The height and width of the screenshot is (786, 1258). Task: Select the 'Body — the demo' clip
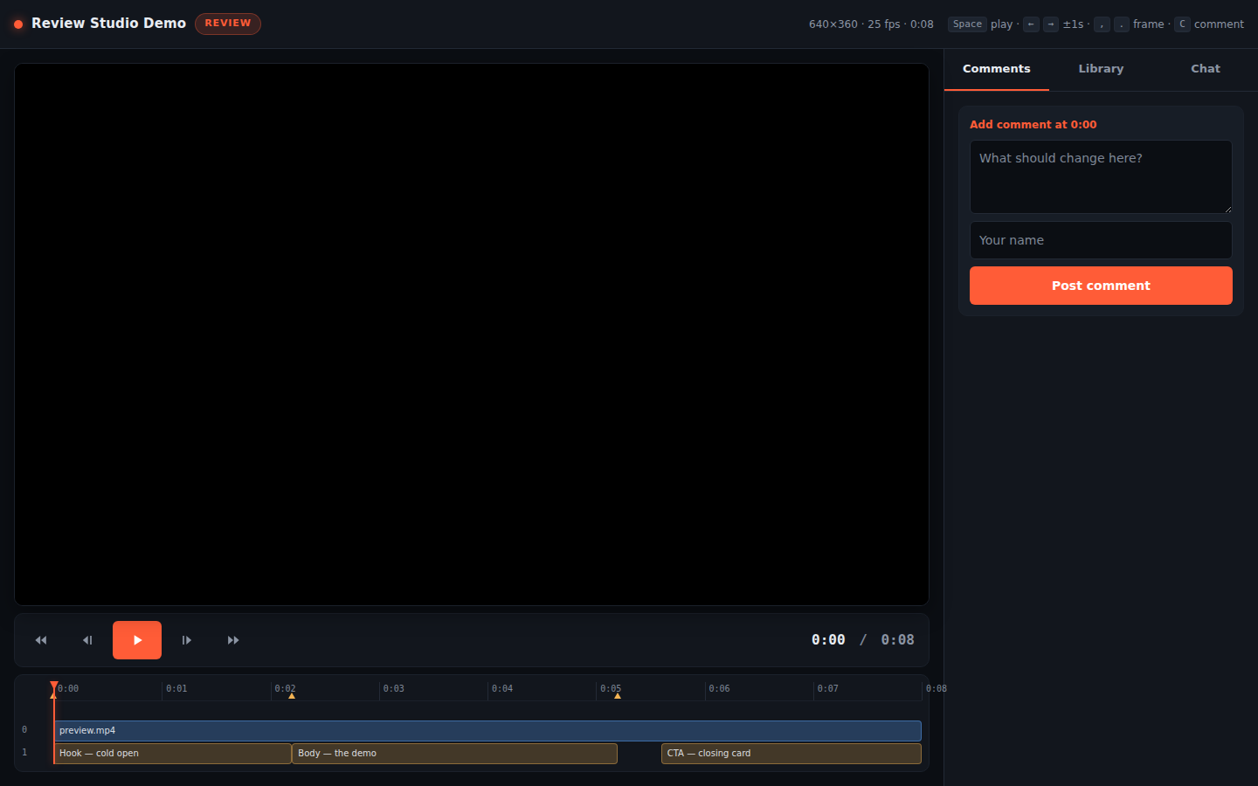click(454, 754)
